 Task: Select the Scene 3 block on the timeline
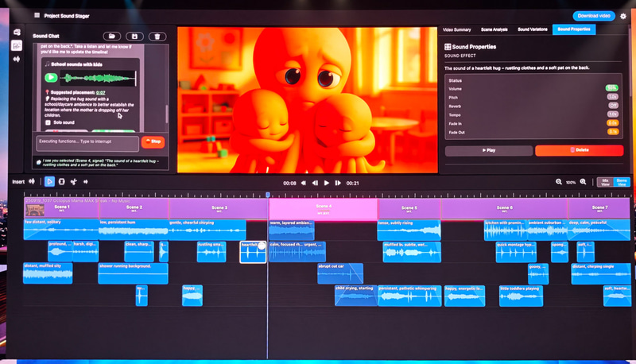click(219, 209)
